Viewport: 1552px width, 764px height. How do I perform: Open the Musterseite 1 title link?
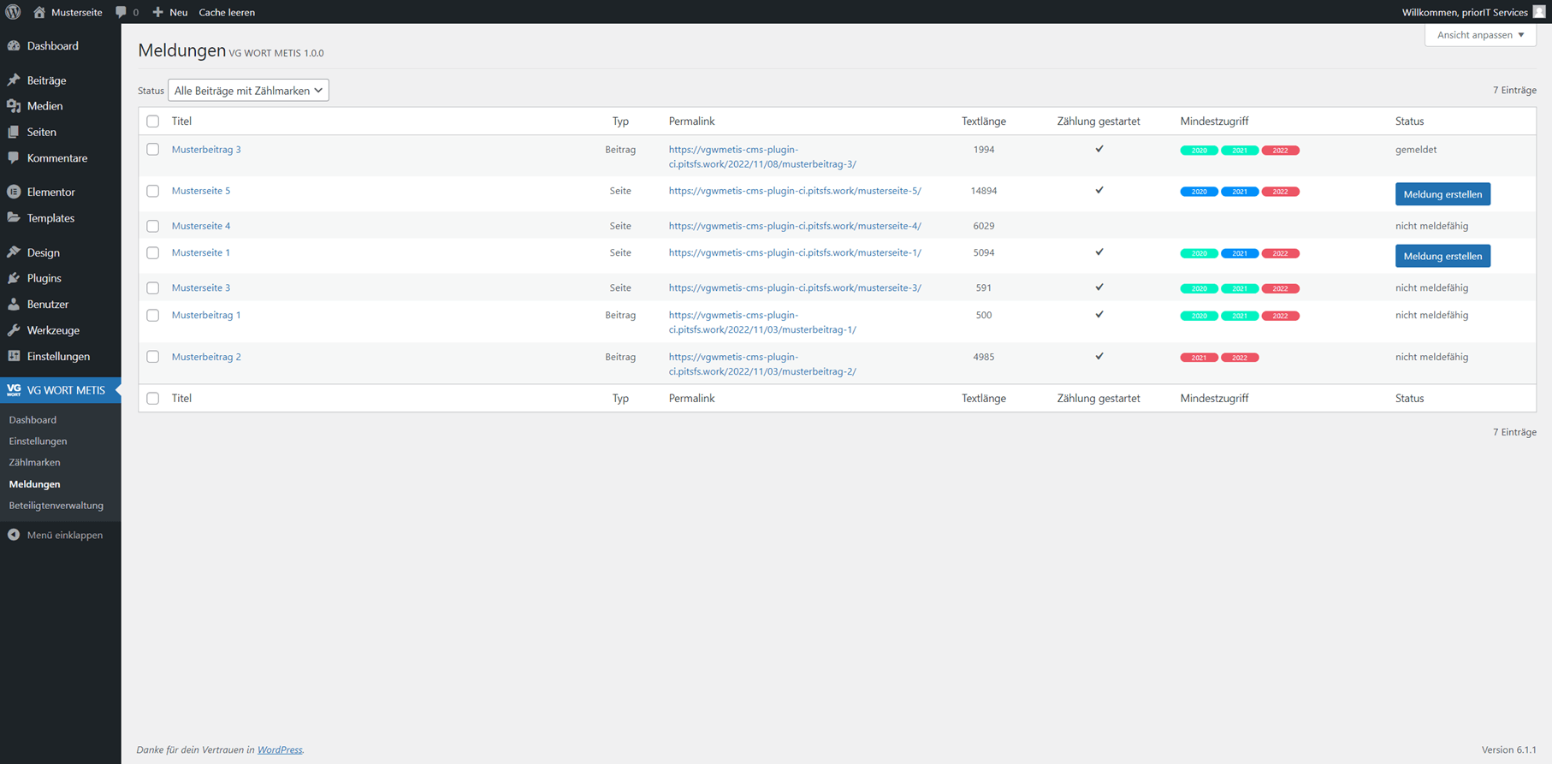tap(201, 253)
